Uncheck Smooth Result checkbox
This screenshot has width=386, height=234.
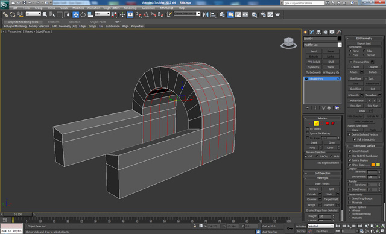(350, 151)
